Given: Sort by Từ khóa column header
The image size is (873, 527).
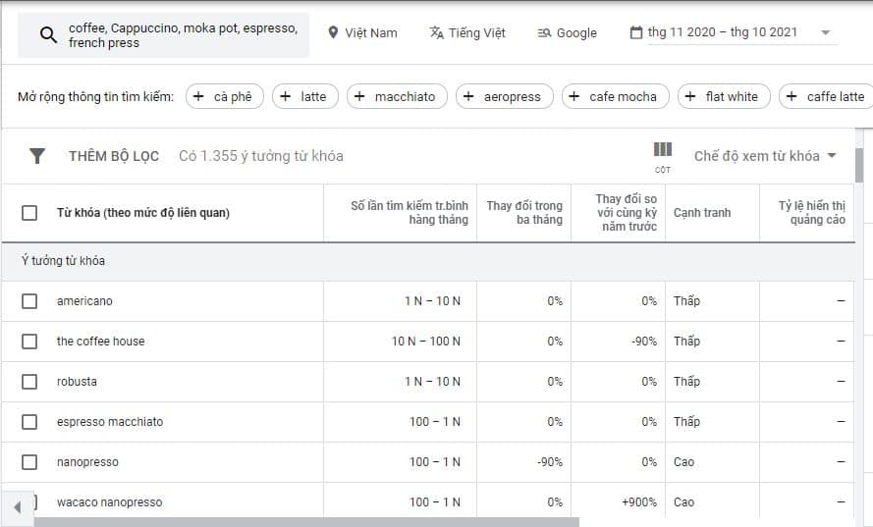Looking at the screenshot, I should [143, 213].
